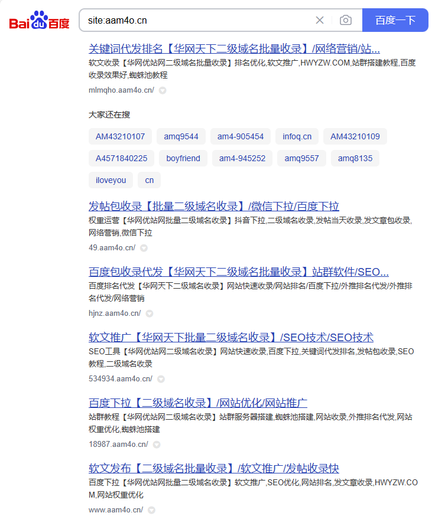Click snippet starting 百度排名代发【华网天下二级域名收录】
Viewport: 435px width, 526px height.
(251, 292)
